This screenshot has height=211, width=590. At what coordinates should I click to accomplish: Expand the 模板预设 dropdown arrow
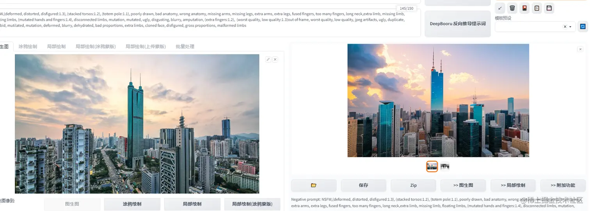point(570,27)
